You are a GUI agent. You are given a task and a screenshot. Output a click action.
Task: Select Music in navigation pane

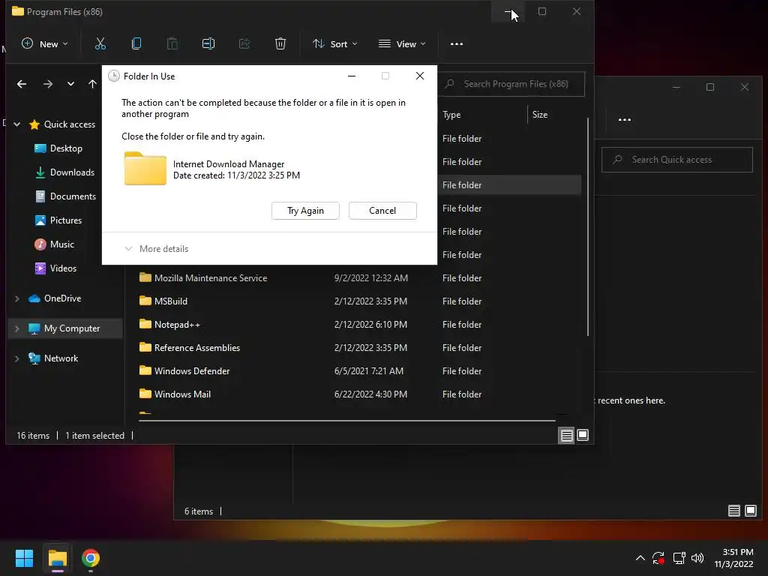pyautogui.click(x=61, y=244)
